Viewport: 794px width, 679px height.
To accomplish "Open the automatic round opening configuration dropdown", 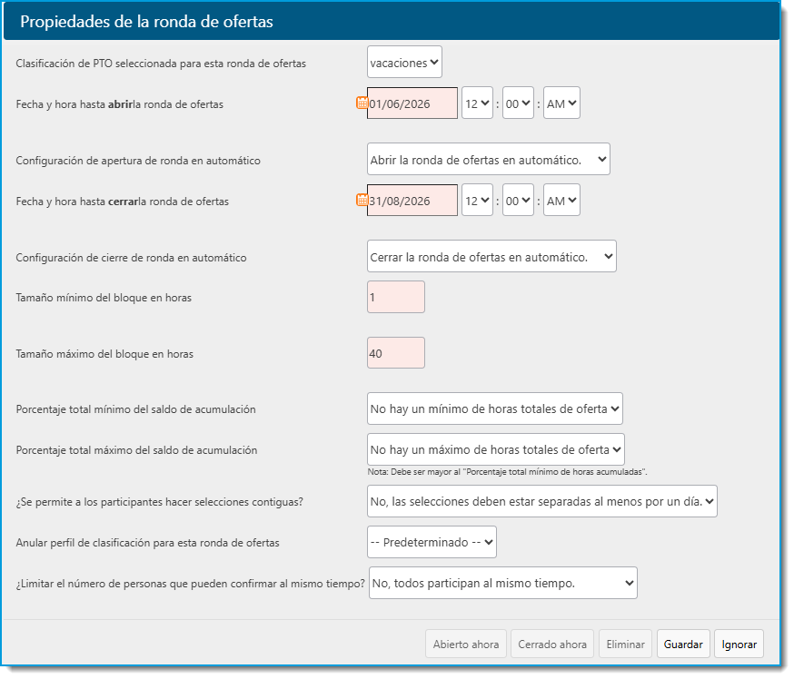I will [x=488, y=160].
